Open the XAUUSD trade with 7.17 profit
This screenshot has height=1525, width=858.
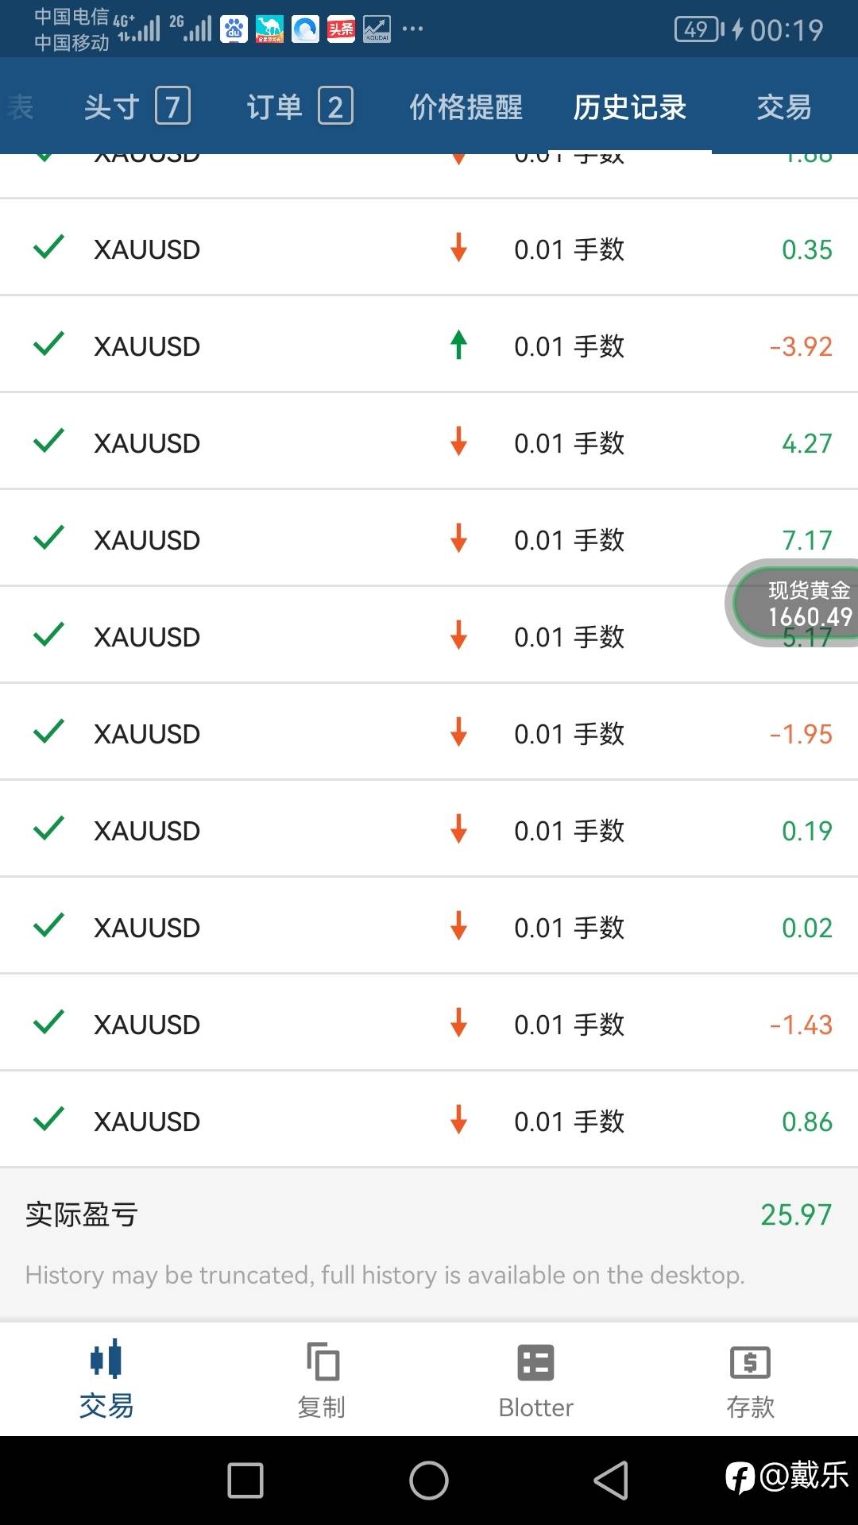pos(429,539)
